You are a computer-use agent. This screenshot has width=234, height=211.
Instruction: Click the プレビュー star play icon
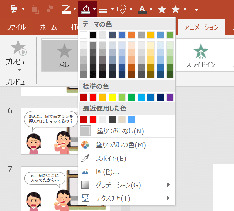coord(18,48)
